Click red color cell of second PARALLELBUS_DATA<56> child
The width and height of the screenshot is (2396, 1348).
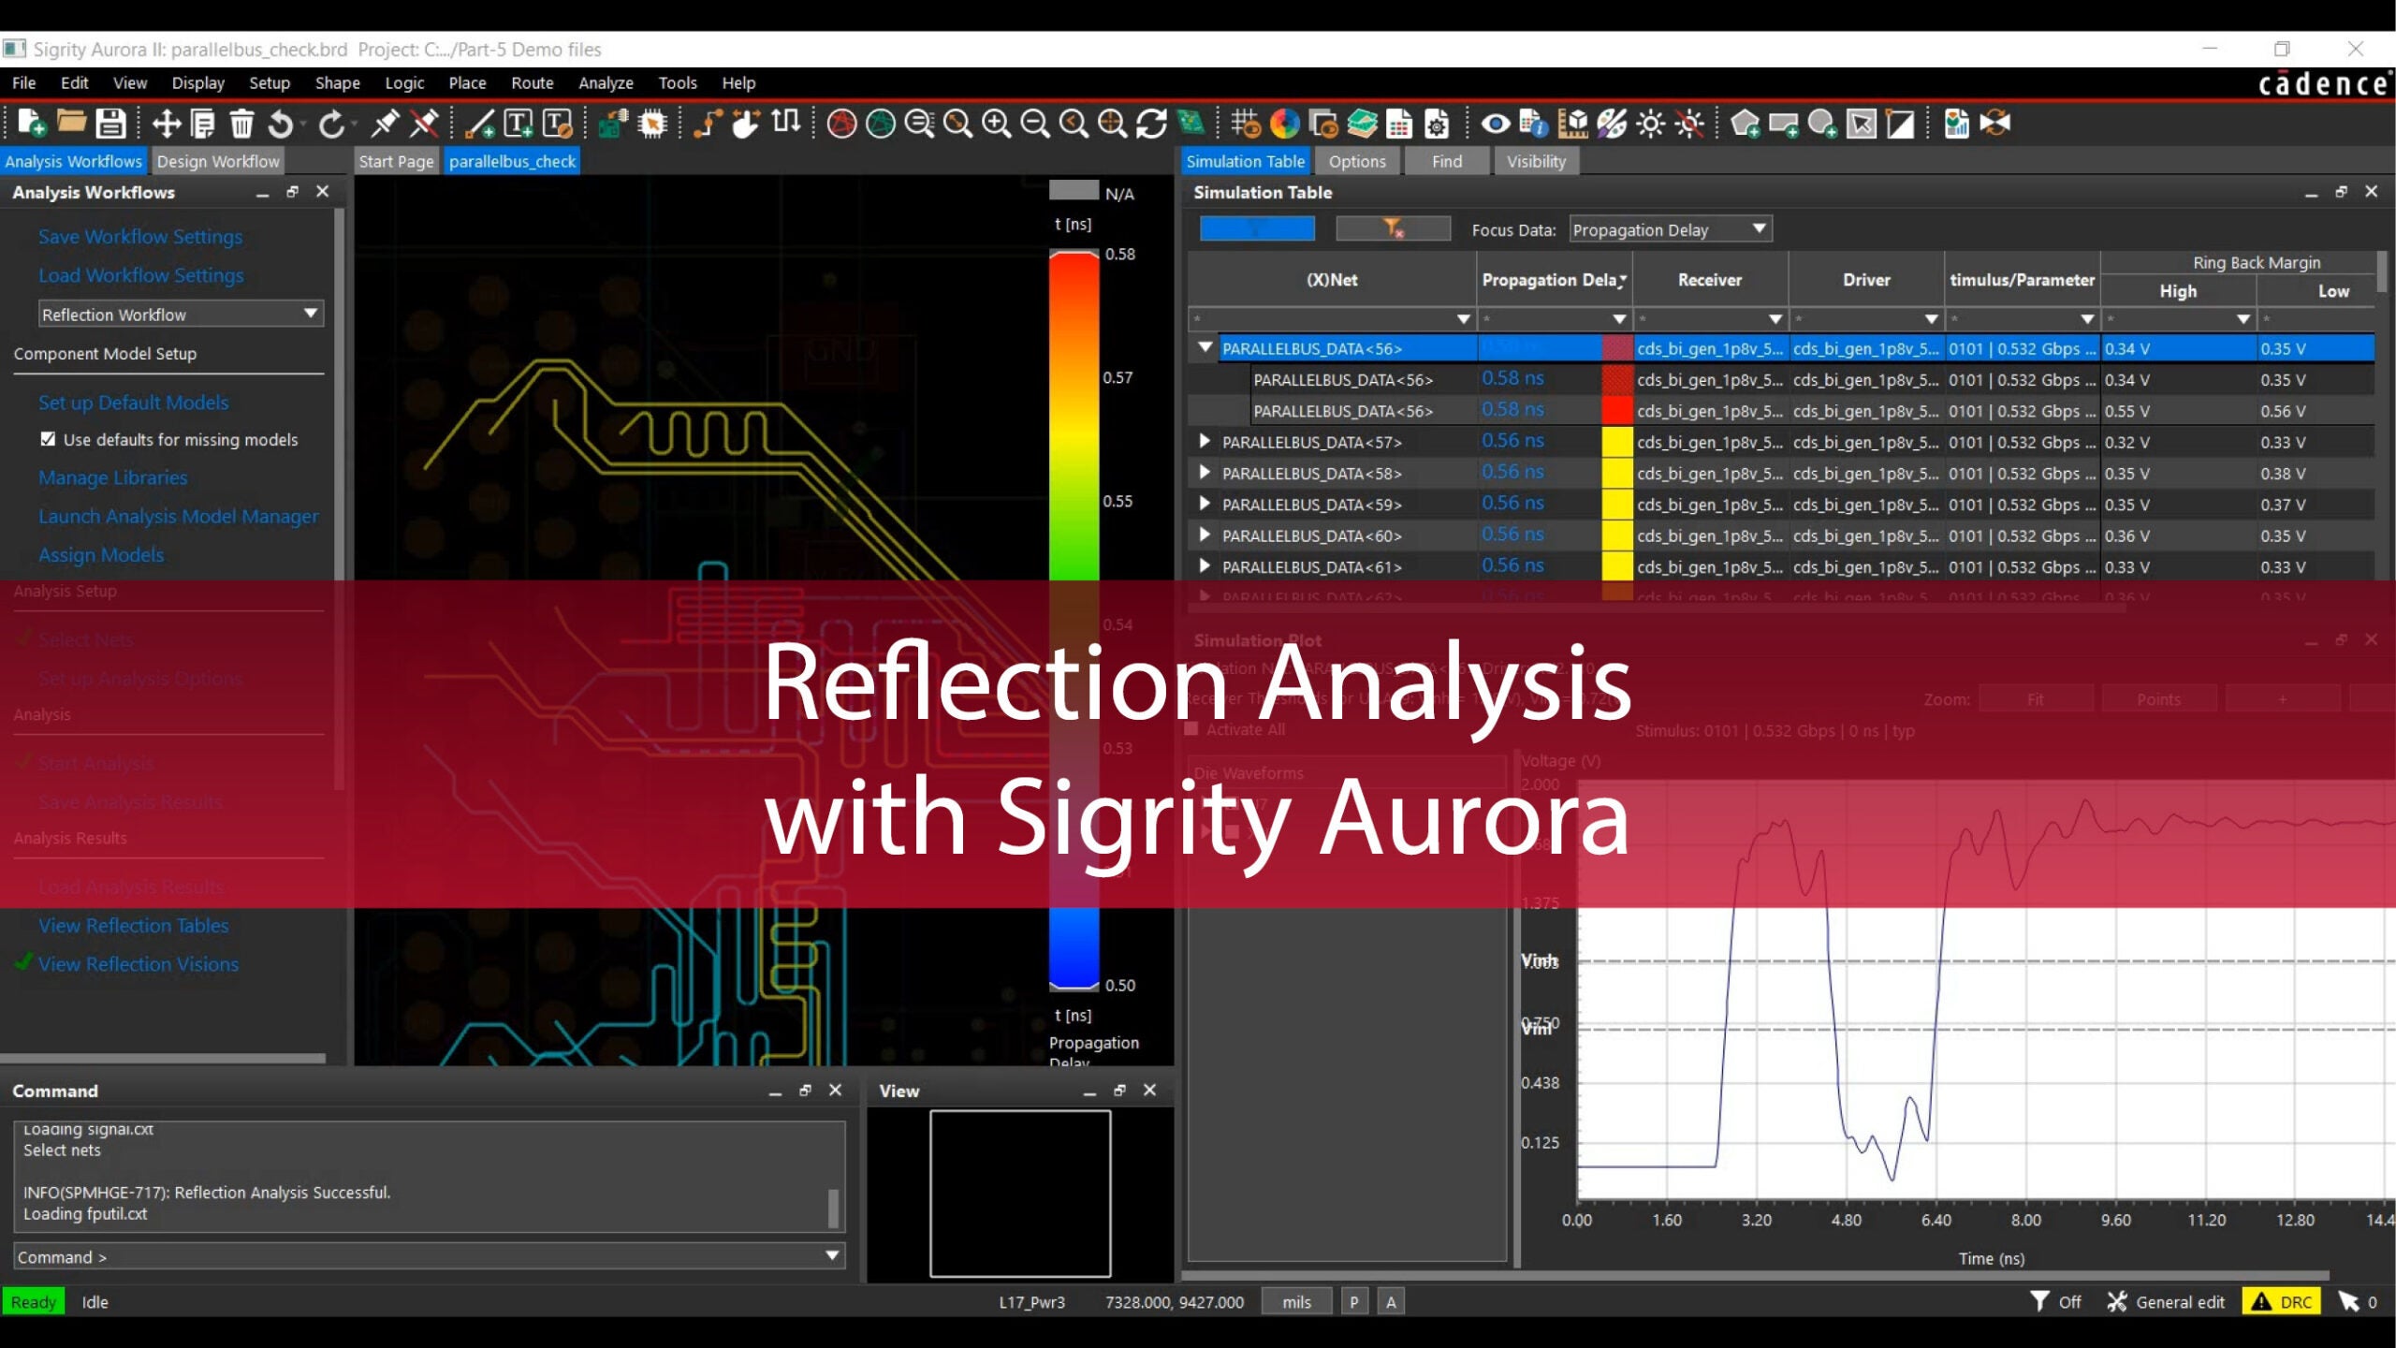click(1616, 410)
